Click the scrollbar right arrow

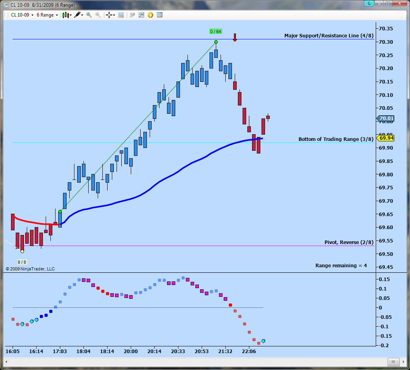tap(404, 362)
